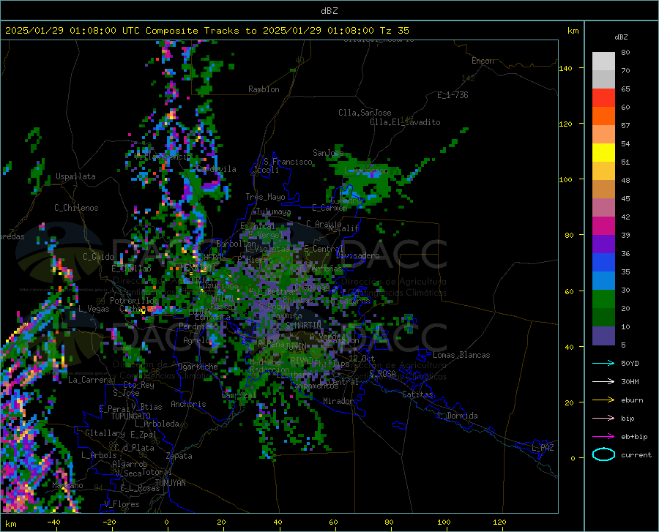Click the 'Catitas' map label
The width and height of the screenshot is (659, 532).
417,394
